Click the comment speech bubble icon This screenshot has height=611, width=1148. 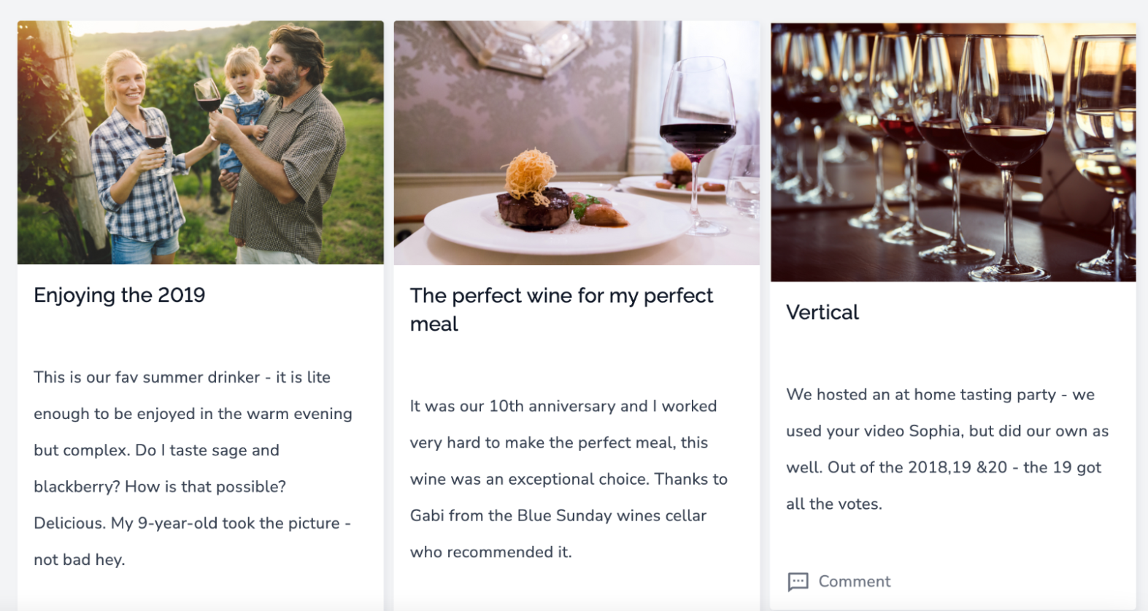798,582
